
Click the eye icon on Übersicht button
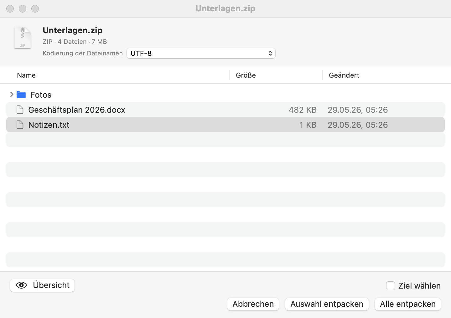coord(21,285)
